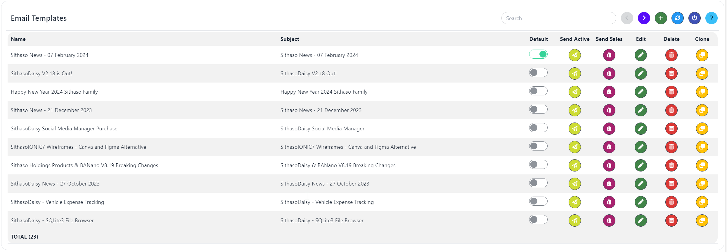Clone SithasoIONIC7 Wireframes template

[702, 147]
